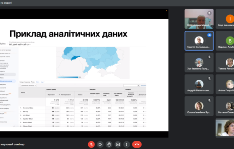Leave call with red hang-up button
The height and width of the screenshot is (149, 234).
point(137,144)
